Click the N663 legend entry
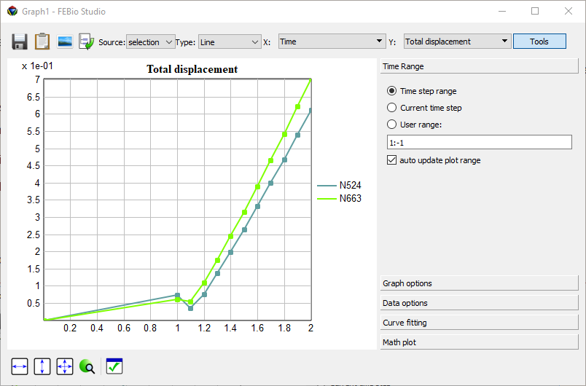 (x=339, y=198)
